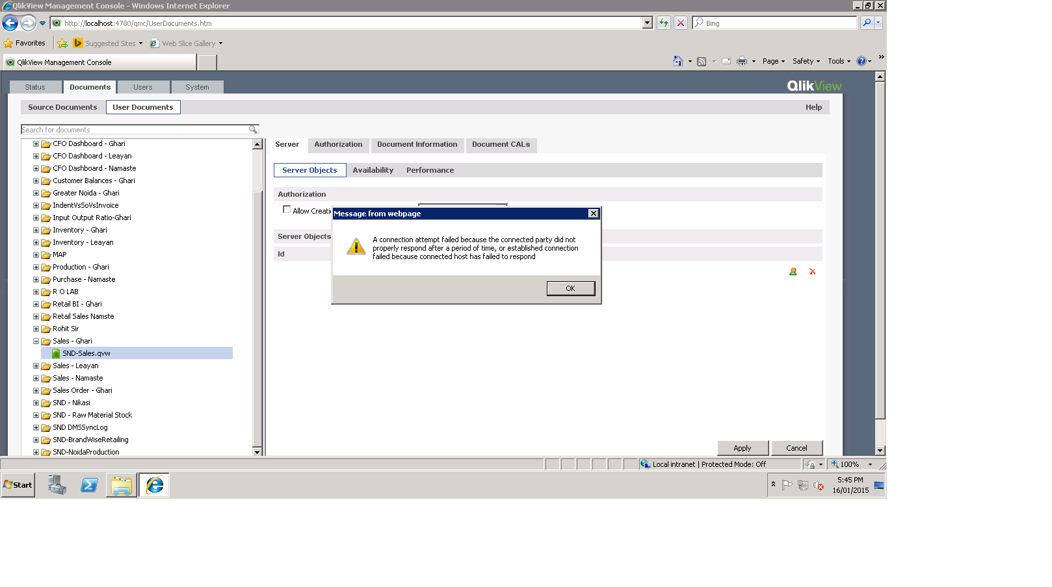Expand the Sales Order - Ghari folder

pyautogui.click(x=36, y=391)
